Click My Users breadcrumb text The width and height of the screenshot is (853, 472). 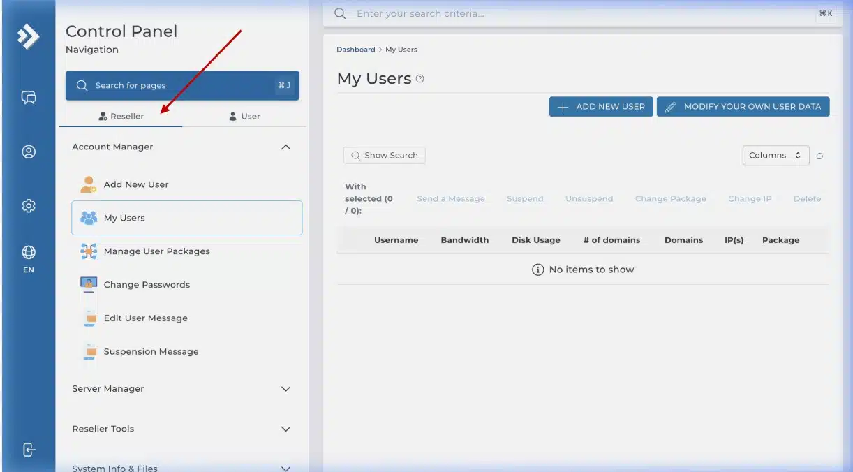click(x=401, y=50)
